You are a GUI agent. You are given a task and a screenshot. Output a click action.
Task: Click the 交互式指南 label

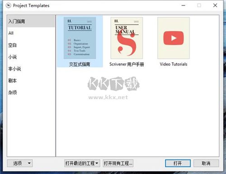[x=80, y=64]
